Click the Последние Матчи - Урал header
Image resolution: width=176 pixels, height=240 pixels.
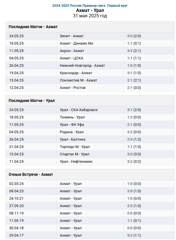point(32,101)
